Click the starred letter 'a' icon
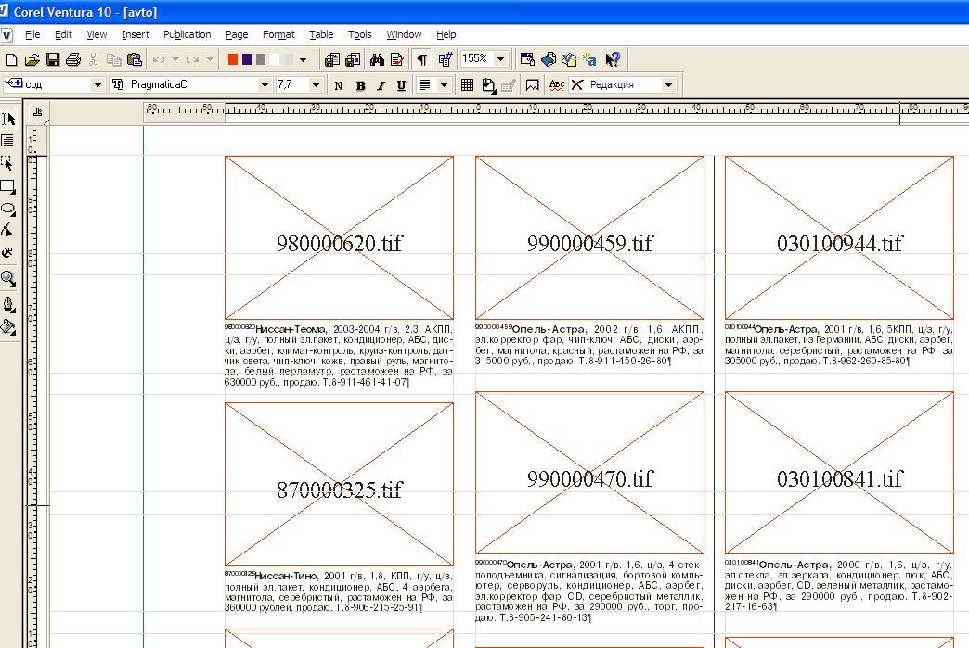 589,60
